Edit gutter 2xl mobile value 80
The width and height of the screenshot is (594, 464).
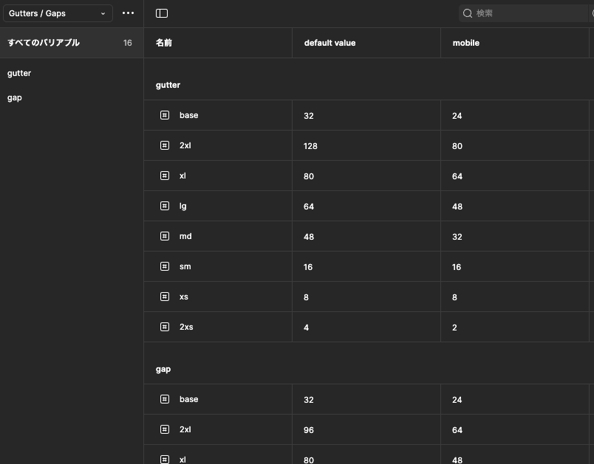pos(457,146)
